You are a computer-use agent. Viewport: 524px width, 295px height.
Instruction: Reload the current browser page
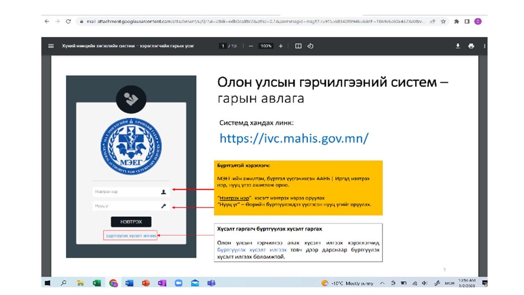68,21
